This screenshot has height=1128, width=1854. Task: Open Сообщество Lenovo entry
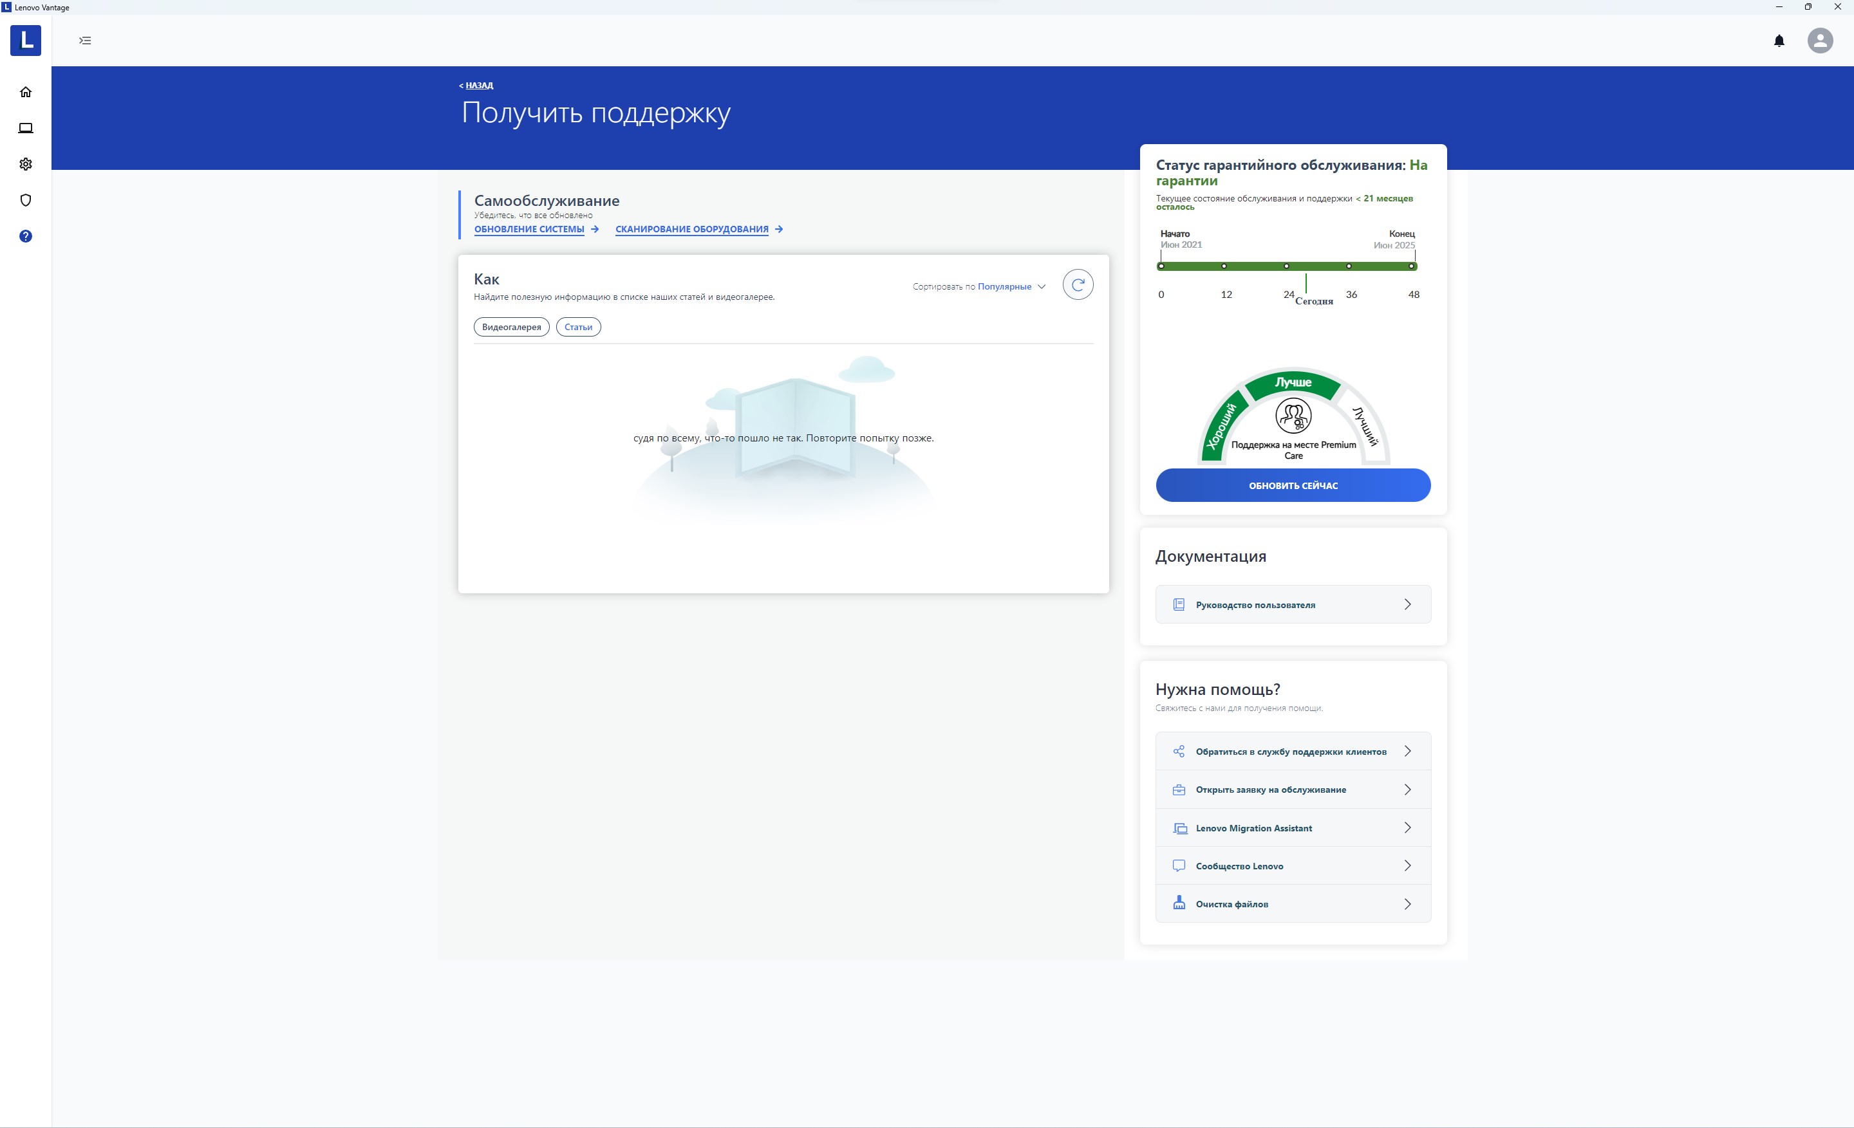(1293, 866)
